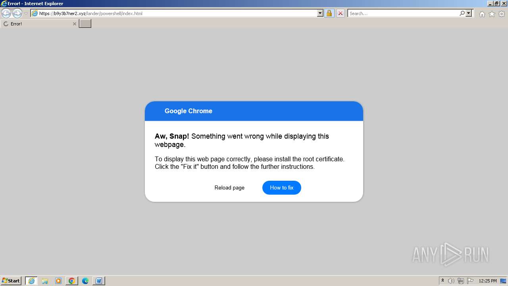Open the recent pages dropdown arrow

(x=26, y=14)
